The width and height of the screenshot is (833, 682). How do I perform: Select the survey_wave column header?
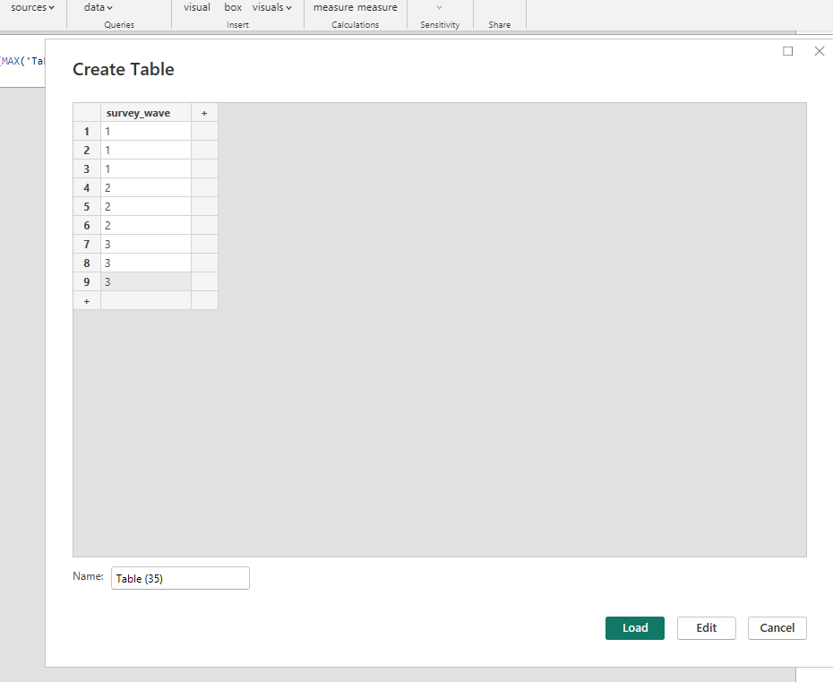(146, 113)
